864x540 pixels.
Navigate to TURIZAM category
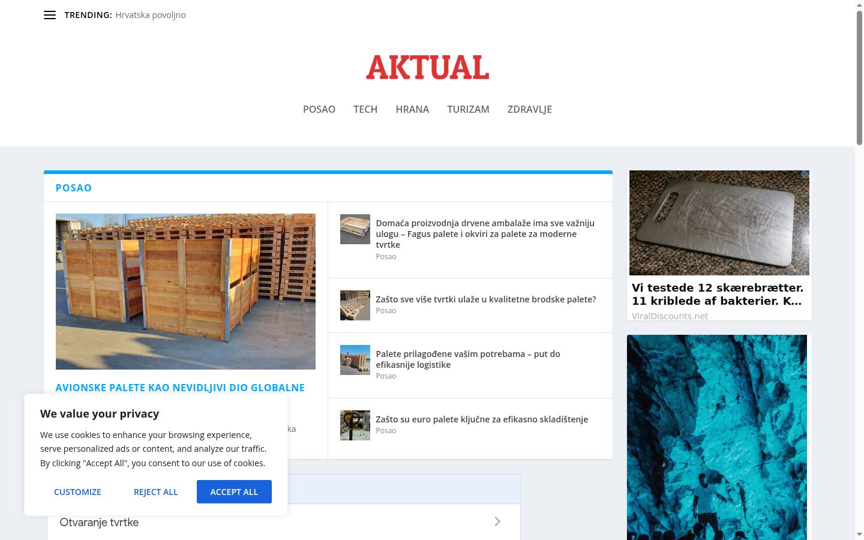click(468, 109)
